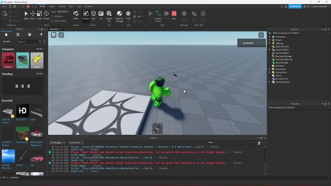
Task: Expand the TextChatService node in Explorer
Action: tap(269, 82)
